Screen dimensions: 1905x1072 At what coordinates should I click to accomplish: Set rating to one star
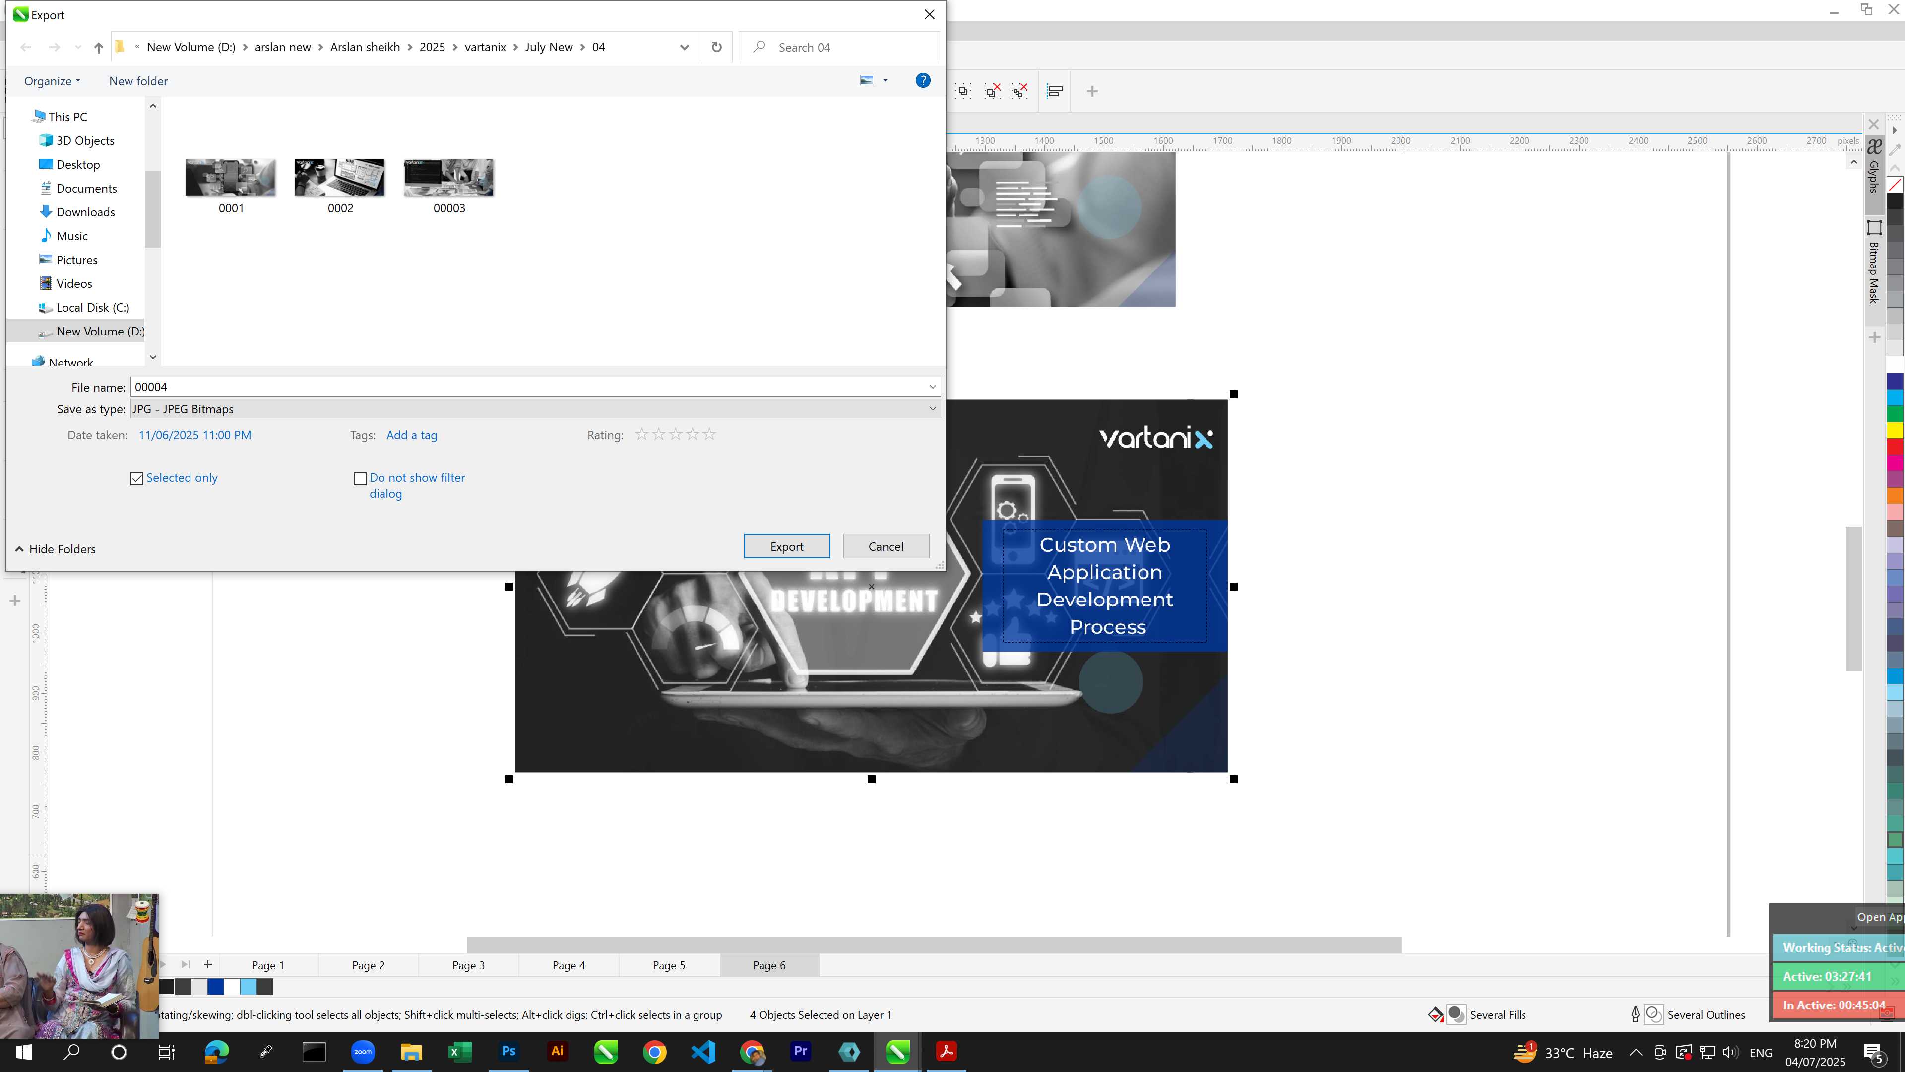pyautogui.click(x=642, y=434)
